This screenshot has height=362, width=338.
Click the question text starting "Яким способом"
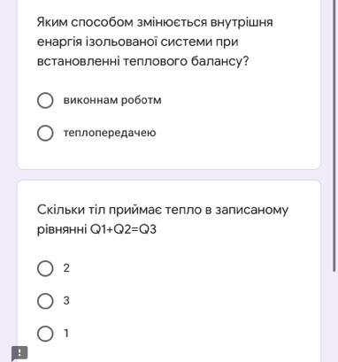click(x=155, y=42)
